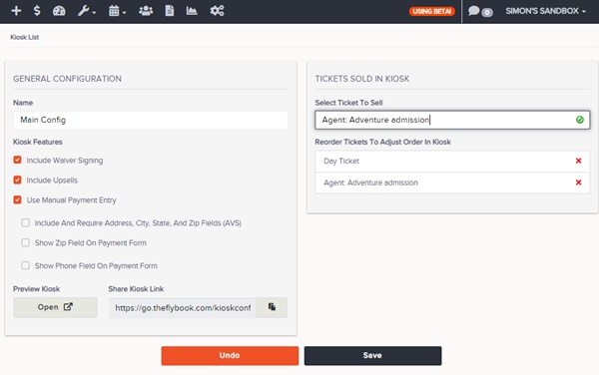Click the Save button
The height and width of the screenshot is (375, 599).
point(372,355)
